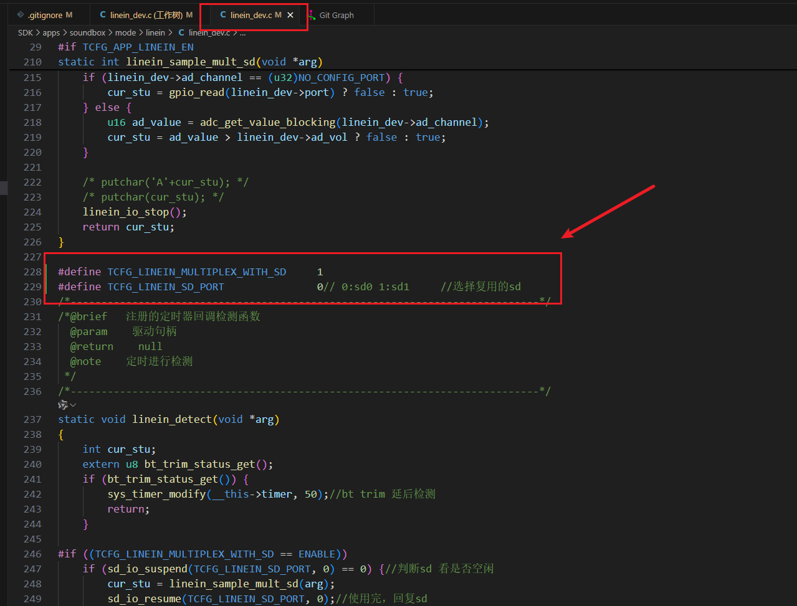Click the green change marker beside line 228
The height and width of the screenshot is (606, 797).
(x=46, y=272)
